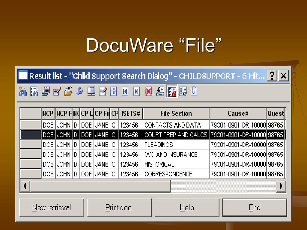Click the checklist search binoculars icon
This screenshot has height=230, width=307.
point(34,91)
